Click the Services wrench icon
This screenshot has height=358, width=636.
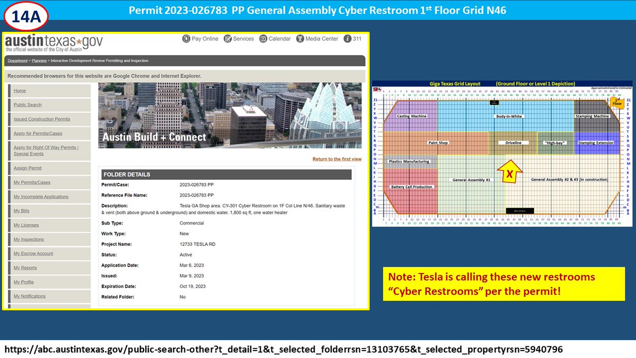pos(228,39)
